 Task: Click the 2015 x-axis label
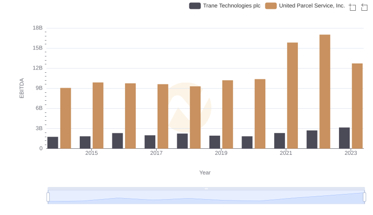coord(91,153)
